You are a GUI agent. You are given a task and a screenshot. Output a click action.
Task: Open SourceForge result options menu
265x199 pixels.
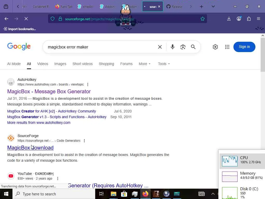[84, 141]
